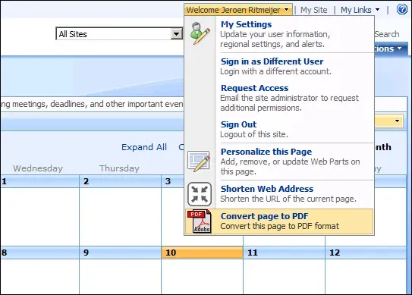Screen dimensions: 412x295
Task: Click the day 9 calendar header
Action: [x=120, y=253]
